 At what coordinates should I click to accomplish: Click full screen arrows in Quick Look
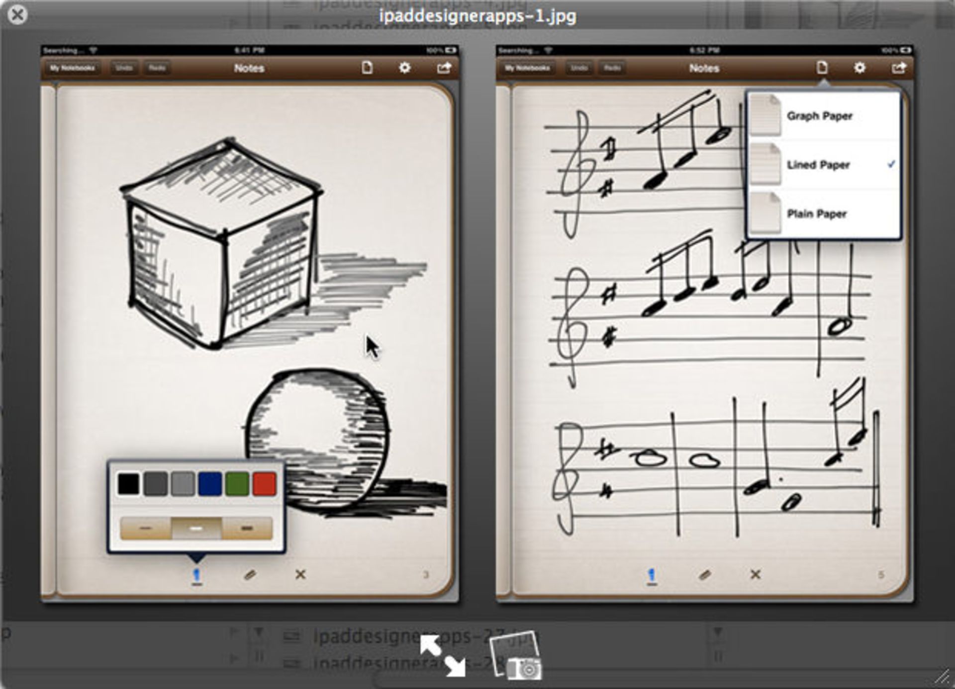[x=442, y=656]
